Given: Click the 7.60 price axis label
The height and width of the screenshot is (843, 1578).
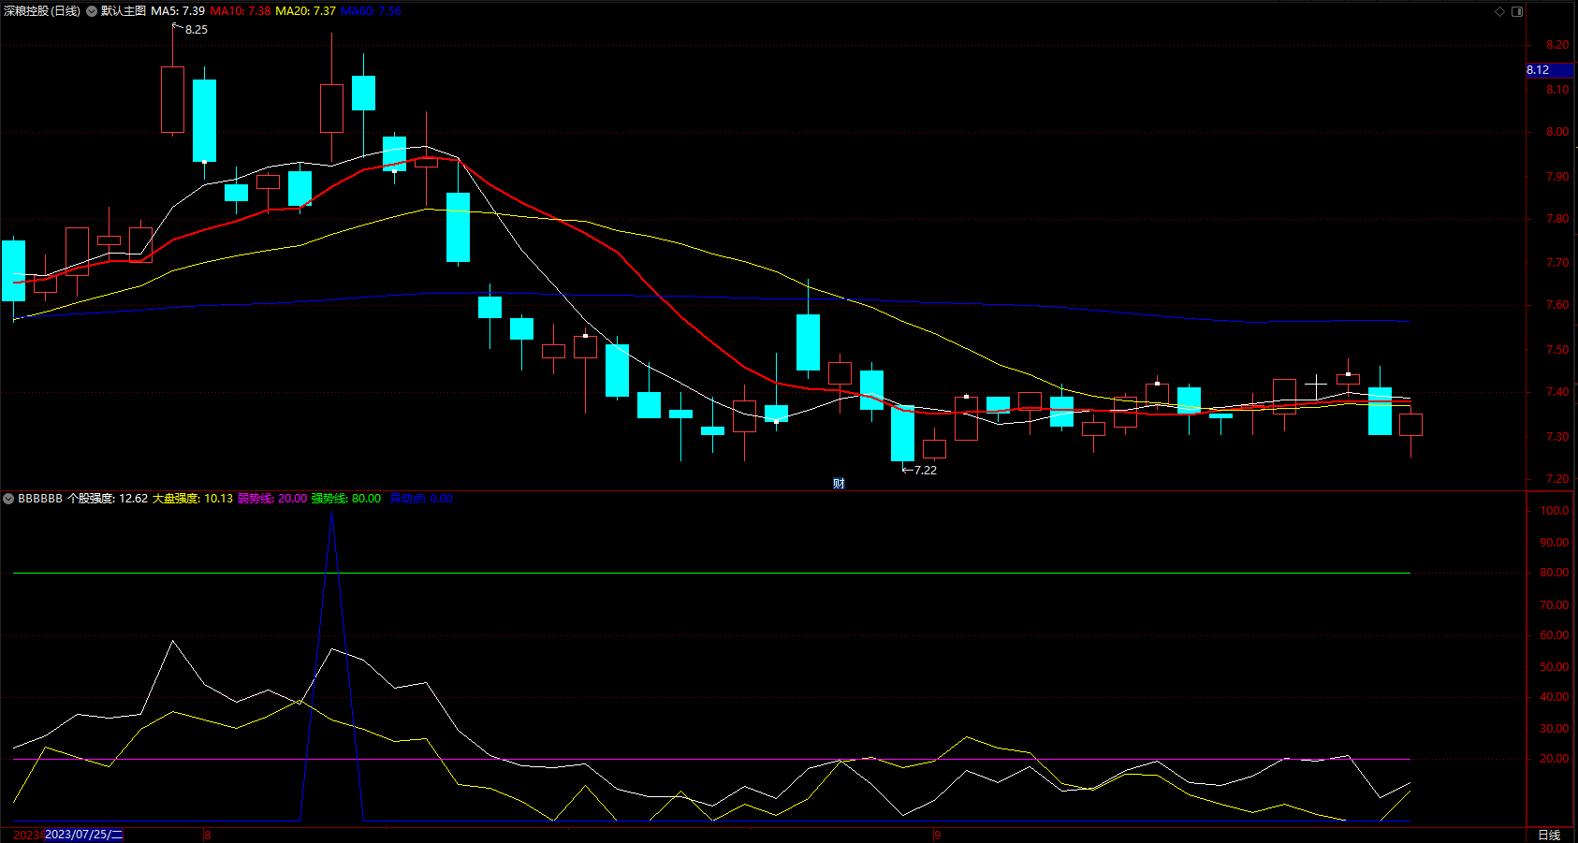Looking at the screenshot, I should (x=1557, y=305).
